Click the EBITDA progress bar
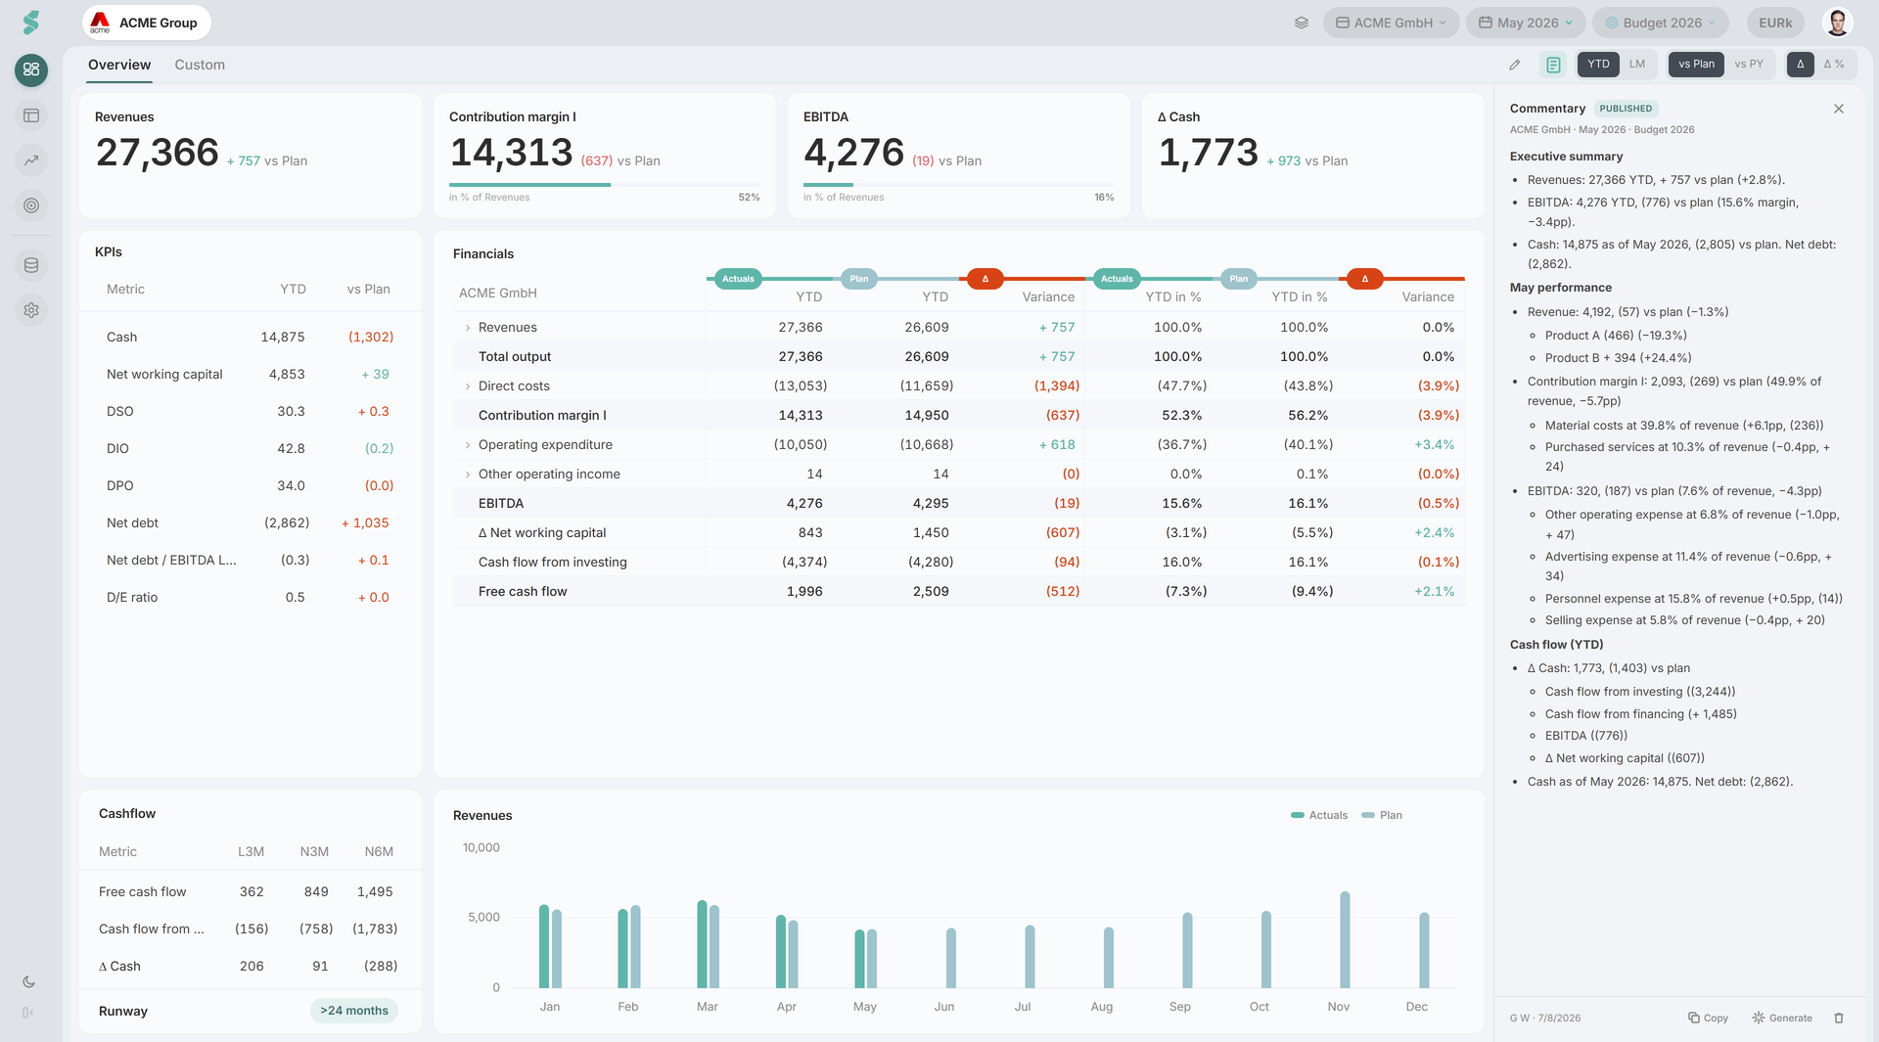1879x1042 pixels. pyautogui.click(x=958, y=184)
